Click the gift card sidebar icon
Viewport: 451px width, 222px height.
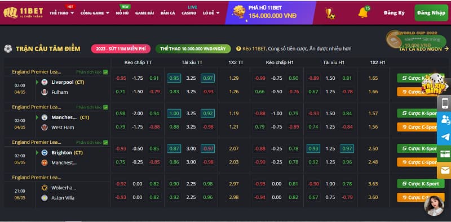coord(444,154)
